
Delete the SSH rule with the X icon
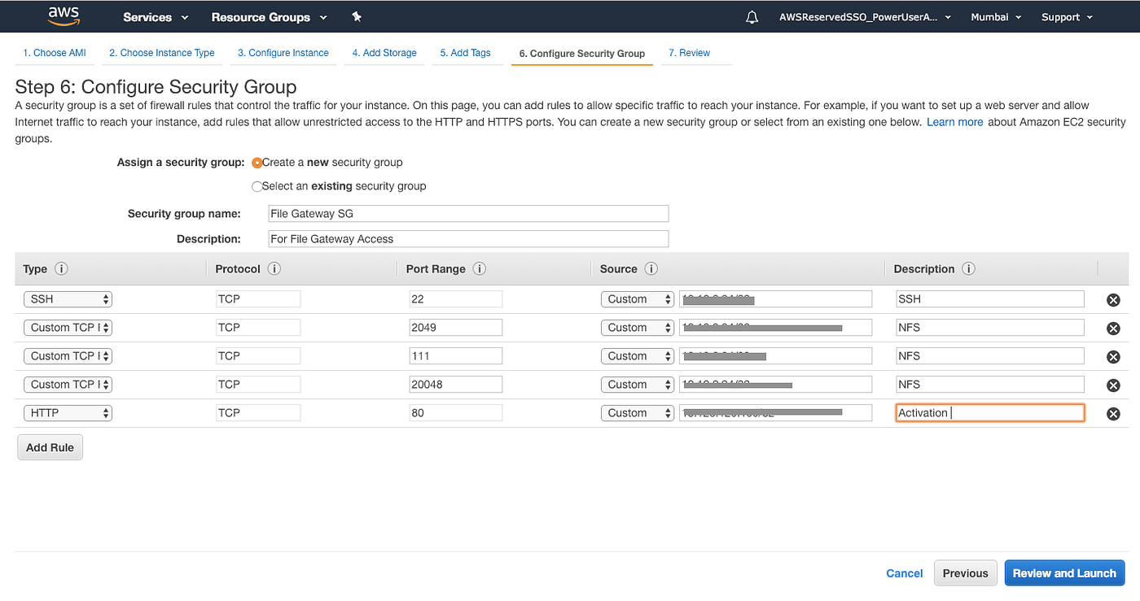tap(1113, 299)
